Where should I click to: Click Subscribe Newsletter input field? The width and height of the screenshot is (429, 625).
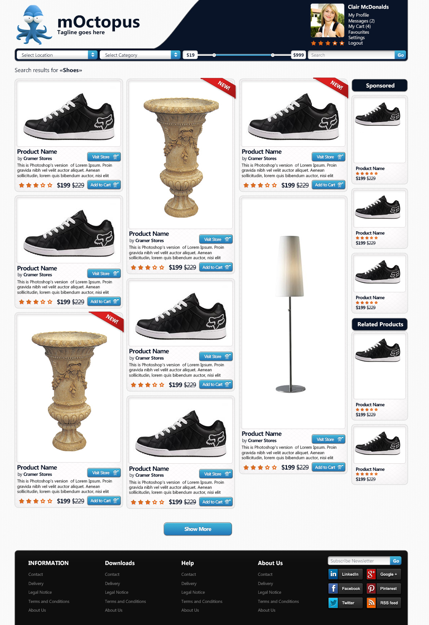[x=359, y=561]
